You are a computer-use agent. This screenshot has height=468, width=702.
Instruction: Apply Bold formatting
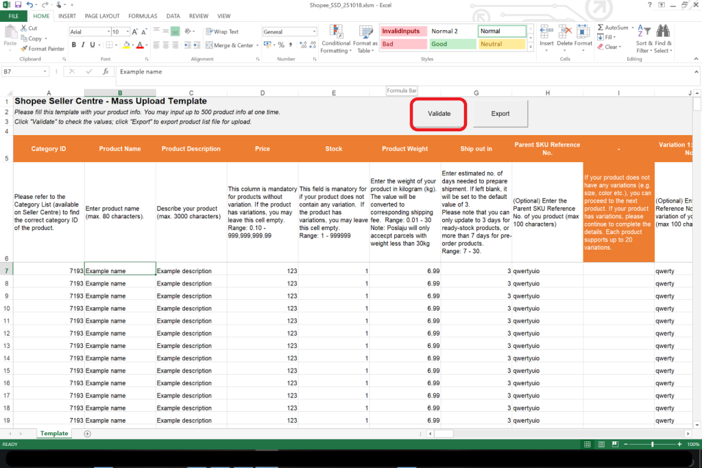pos(74,45)
